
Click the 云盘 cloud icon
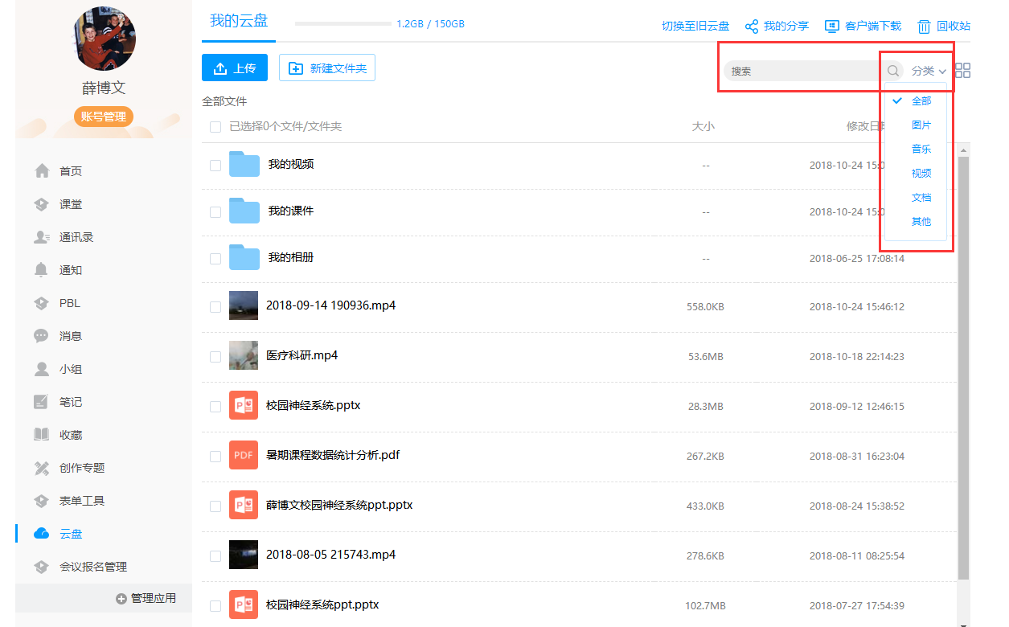coord(42,534)
